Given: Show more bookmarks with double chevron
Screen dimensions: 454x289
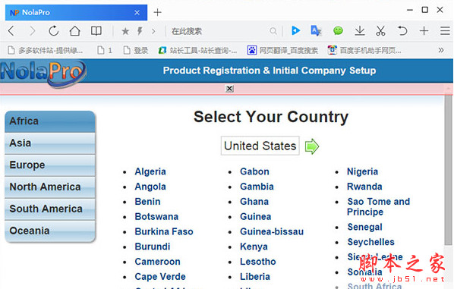Looking at the screenshot, I should (x=440, y=50).
